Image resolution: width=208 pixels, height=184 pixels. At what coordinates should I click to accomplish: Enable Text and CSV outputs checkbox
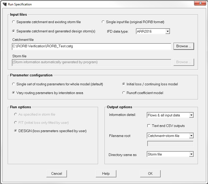point(149,126)
